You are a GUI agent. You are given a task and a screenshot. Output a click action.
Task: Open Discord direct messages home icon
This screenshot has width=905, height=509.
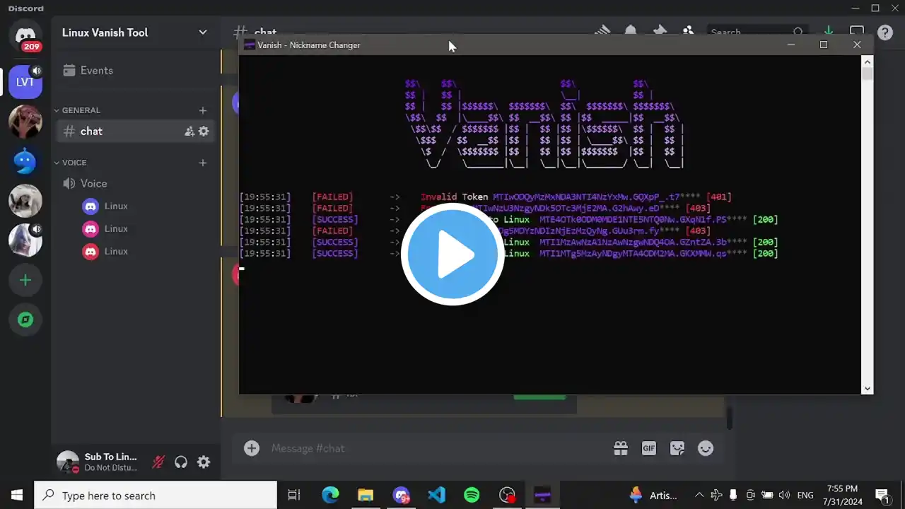tap(25, 35)
